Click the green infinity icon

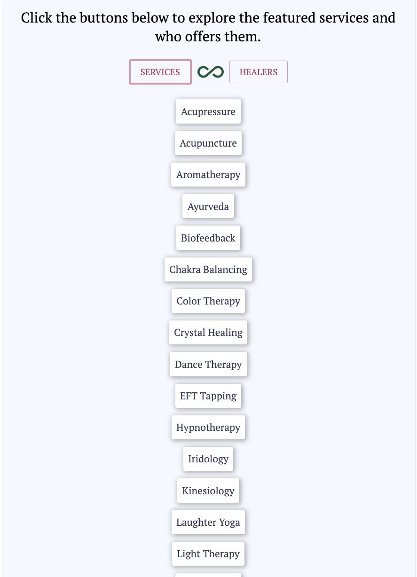coord(210,72)
